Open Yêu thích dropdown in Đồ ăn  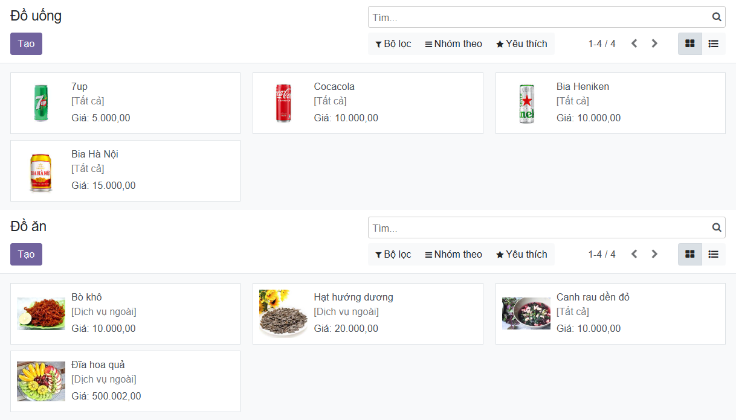click(x=521, y=254)
